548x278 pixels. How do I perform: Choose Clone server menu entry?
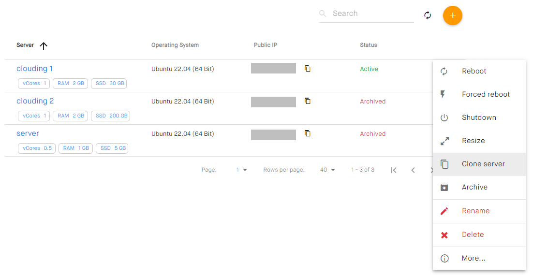[479, 164]
